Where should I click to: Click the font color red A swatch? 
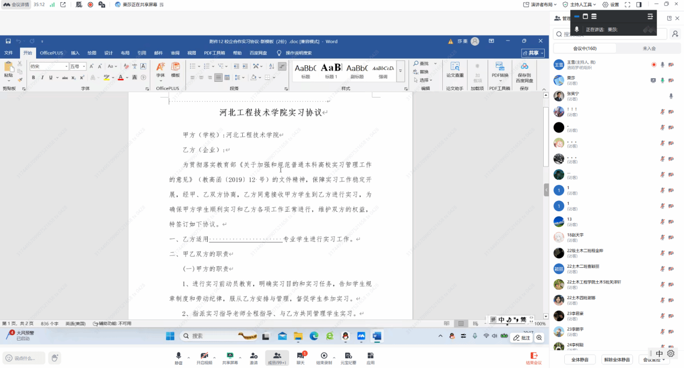[120, 78]
